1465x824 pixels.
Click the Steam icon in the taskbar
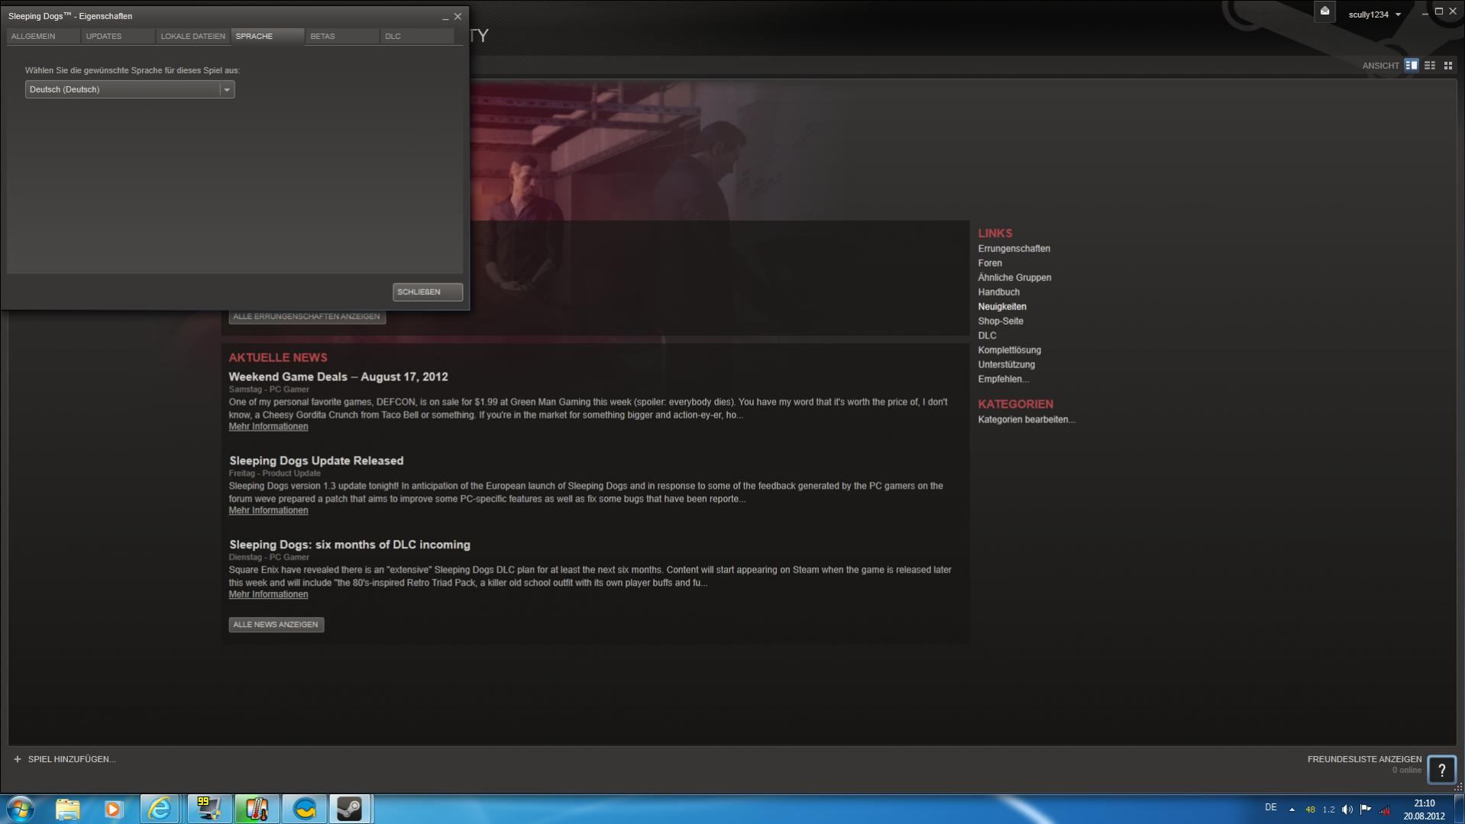(350, 809)
